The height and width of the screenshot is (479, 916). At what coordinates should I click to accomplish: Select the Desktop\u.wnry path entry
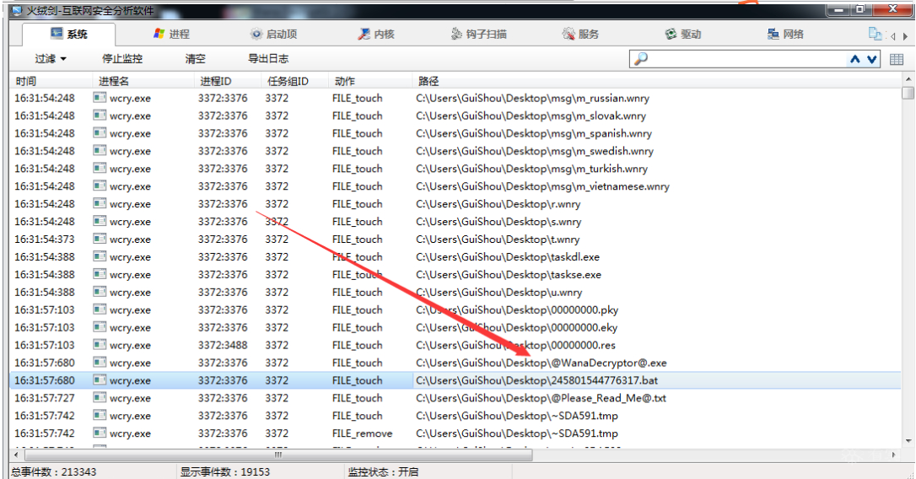[498, 292]
